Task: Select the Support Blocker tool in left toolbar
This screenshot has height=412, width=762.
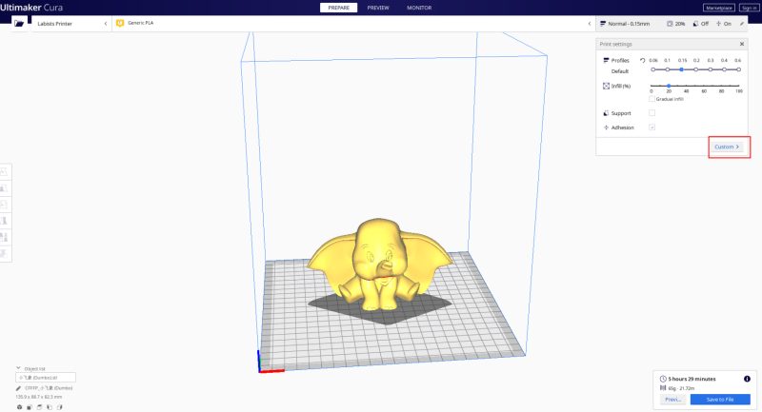Action: [x=4, y=253]
